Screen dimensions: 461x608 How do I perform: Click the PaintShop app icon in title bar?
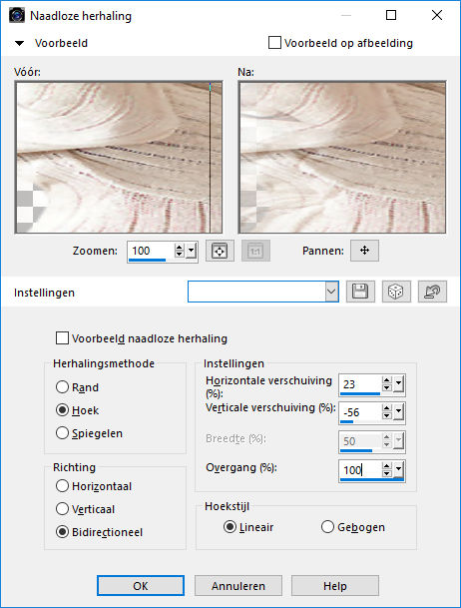click(17, 16)
